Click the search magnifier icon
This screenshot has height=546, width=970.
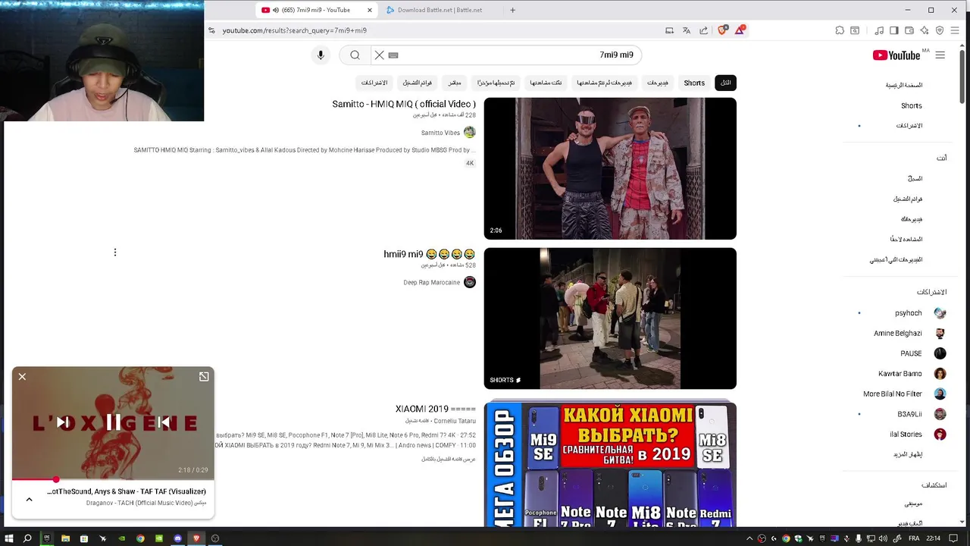355,55
